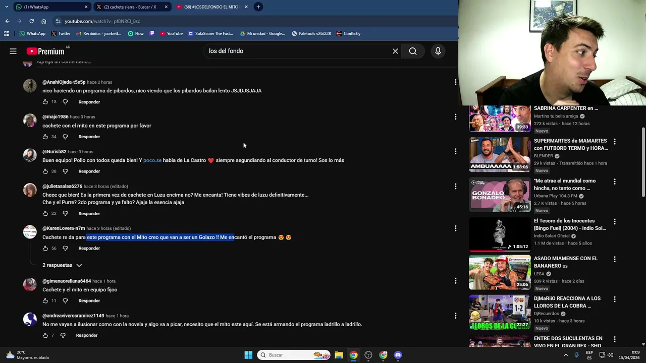646x363 pixels.
Task: Switch to the WhatsApp browser tab
Action: [x=50, y=7]
